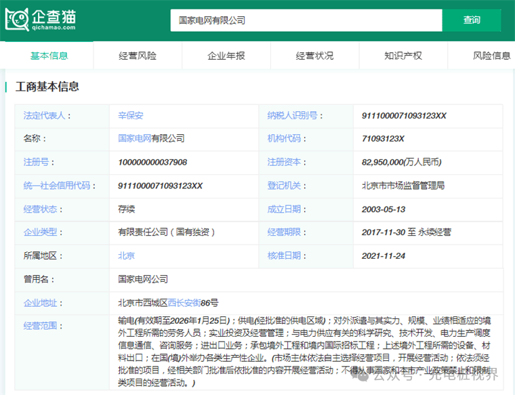Open the 经营风险 tab
This screenshot has height=395, width=515.
tap(138, 56)
